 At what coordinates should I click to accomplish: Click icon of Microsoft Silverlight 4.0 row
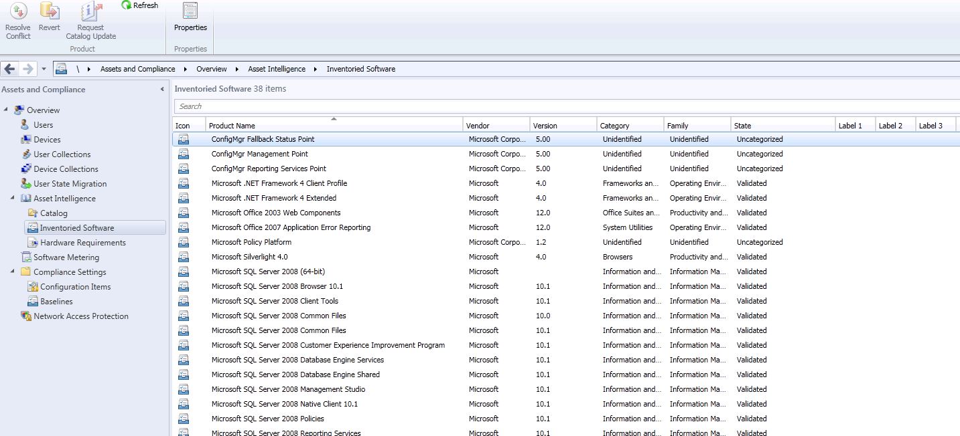coord(184,257)
